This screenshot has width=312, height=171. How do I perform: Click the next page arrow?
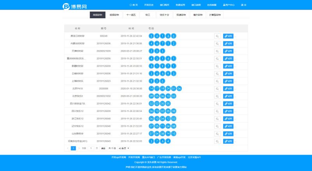pyautogui.click(x=79, y=148)
